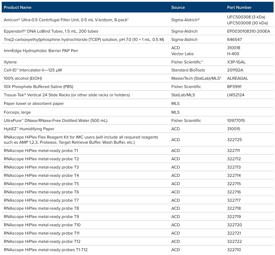Select UltraPure DNase/RNase-Free Distilled Water
The height and width of the screenshot is (255, 275).
coord(56,120)
